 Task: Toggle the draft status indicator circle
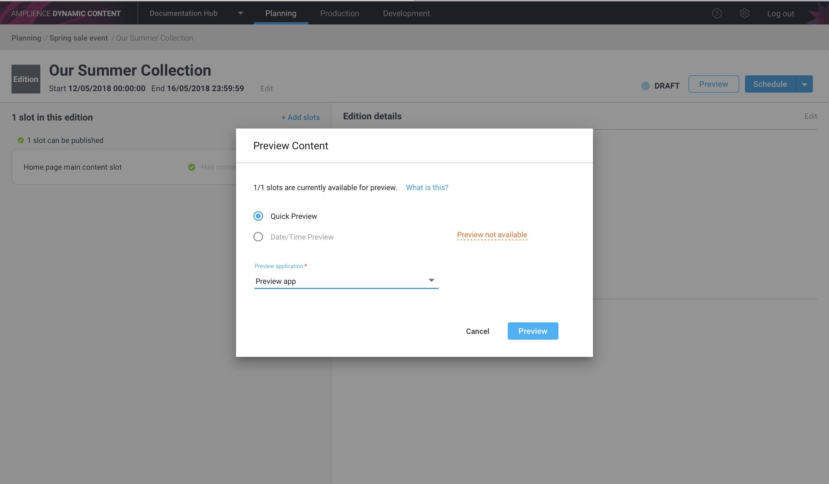pyautogui.click(x=645, y=85)
